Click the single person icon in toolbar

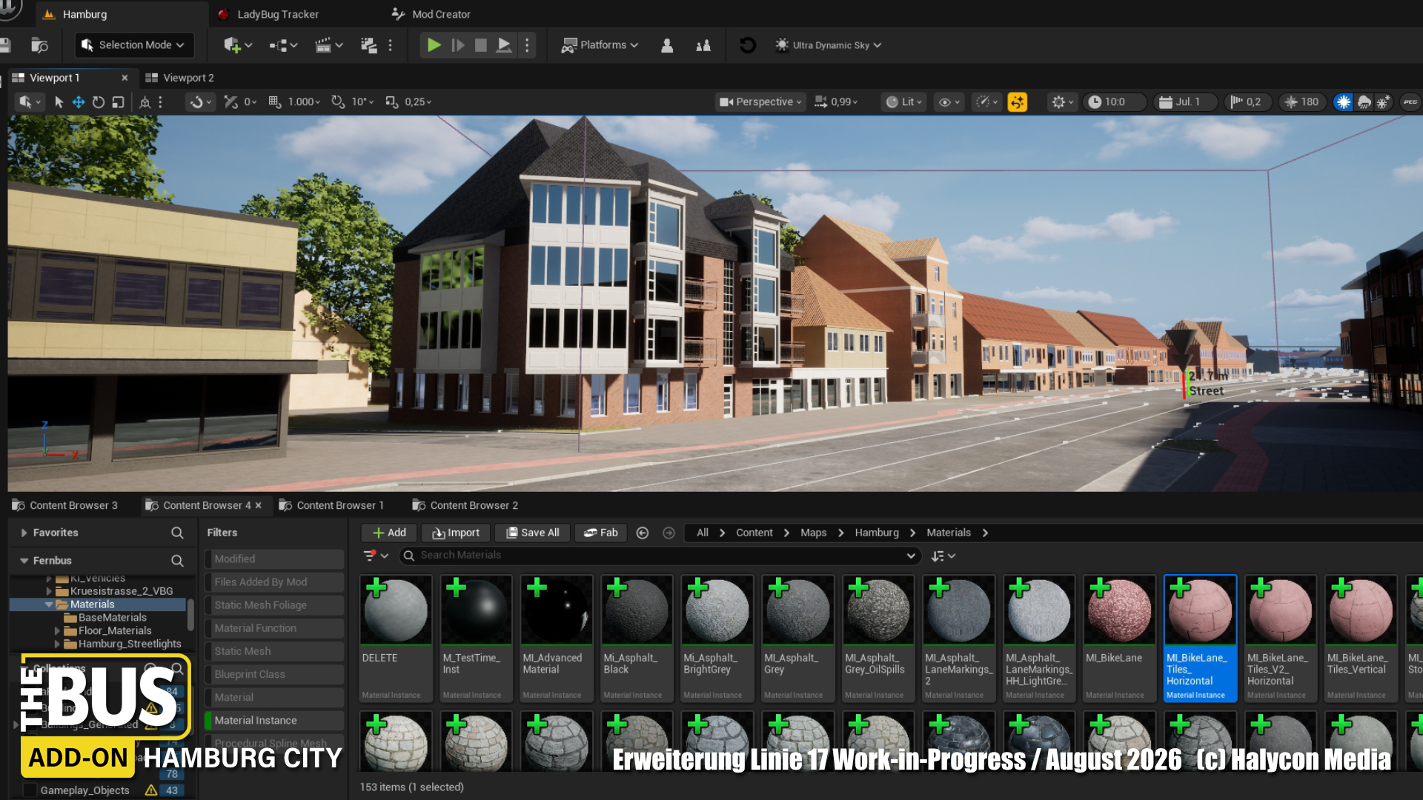click(x=667, y=45)
